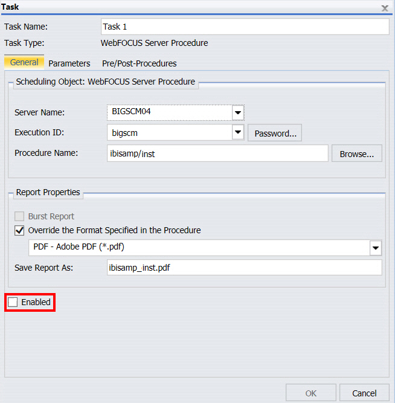395x403 pixels.
Task: Click the Scheduling Object group label
Action: click(105, 82)
